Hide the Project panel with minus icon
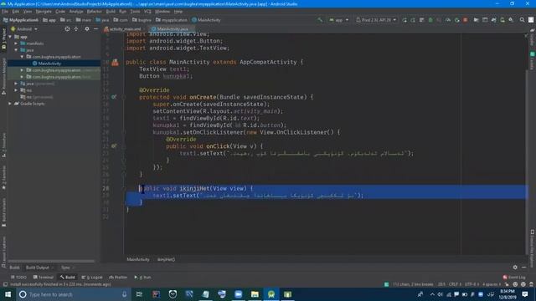This screenshot has height=301, width=536. 95,29
